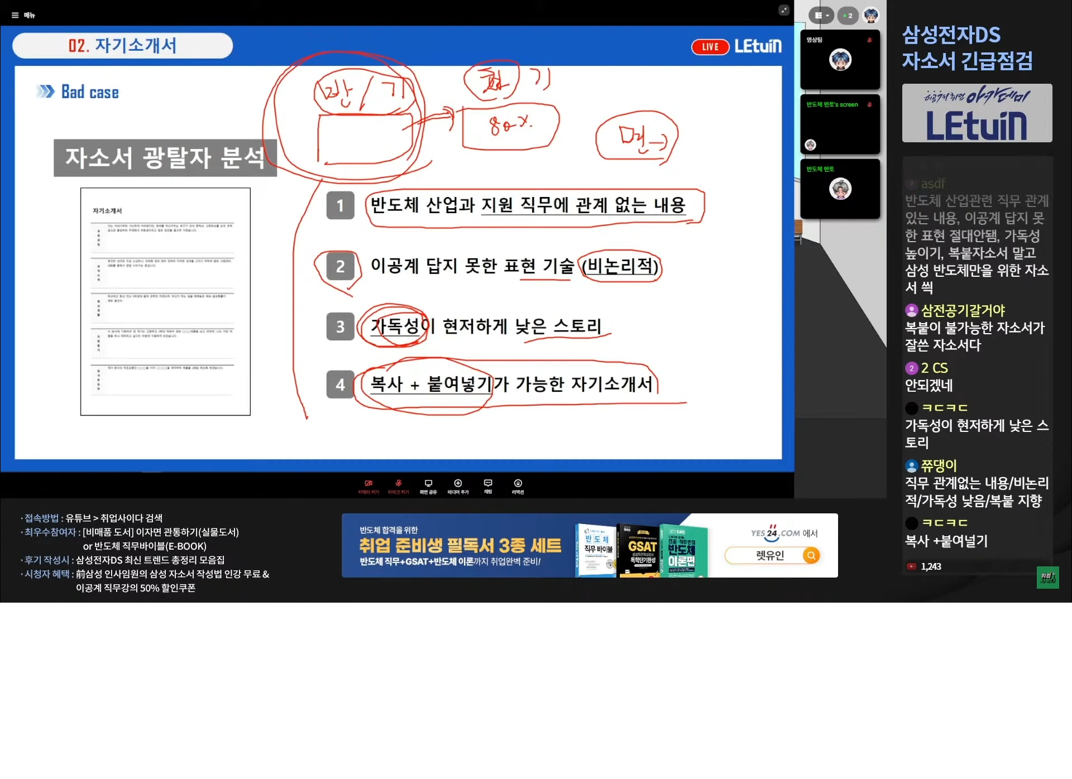Unmute microphone with 마이크 켜기
Screen dimensions: 1072x779
(399, 486)
